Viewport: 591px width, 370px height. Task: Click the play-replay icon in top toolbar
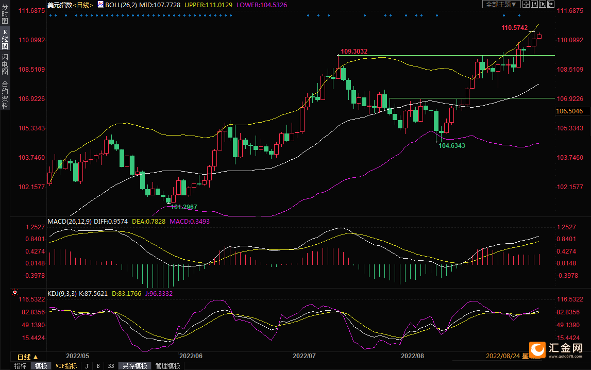[x=543, y=4]
